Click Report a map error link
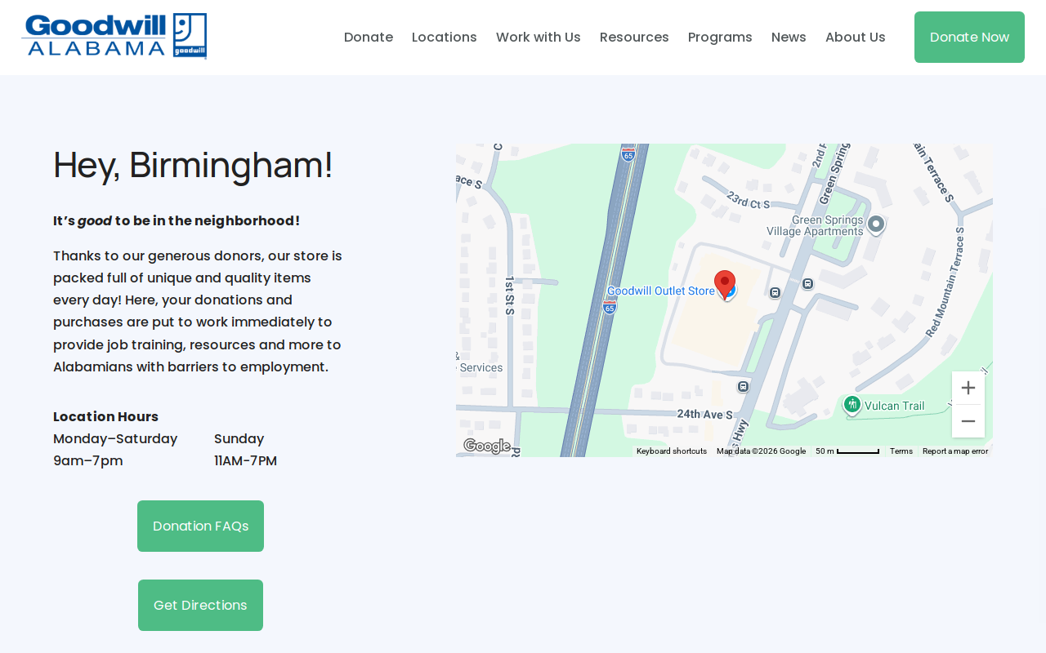The width and height of the screenshot is (1046, 653). tap(955, 451)
